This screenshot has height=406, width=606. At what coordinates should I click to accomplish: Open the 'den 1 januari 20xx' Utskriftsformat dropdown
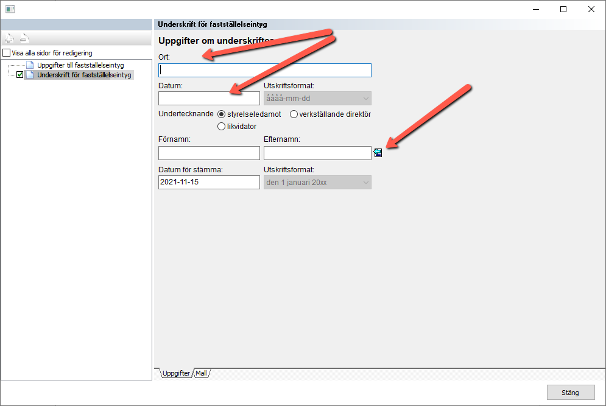[x=317, y=183]
